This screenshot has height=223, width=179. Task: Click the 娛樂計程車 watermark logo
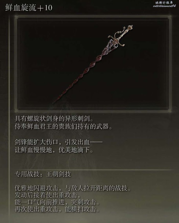(164, 2)
